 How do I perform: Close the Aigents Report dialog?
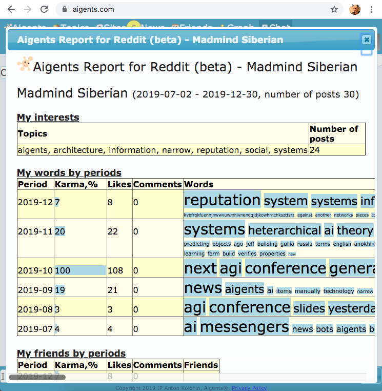367,40
